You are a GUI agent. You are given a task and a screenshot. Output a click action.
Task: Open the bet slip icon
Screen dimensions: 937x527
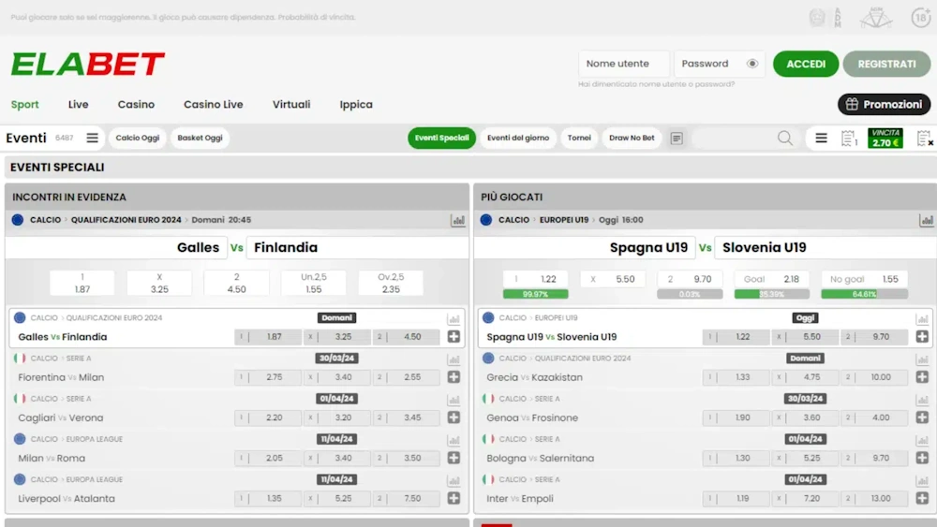[x=849, y=139]
